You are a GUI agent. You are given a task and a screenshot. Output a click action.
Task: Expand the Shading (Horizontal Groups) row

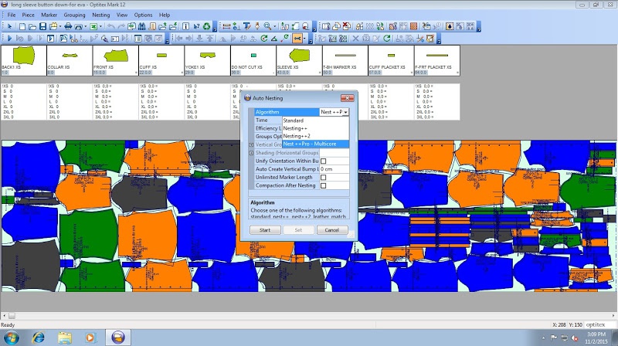[251, 153]
